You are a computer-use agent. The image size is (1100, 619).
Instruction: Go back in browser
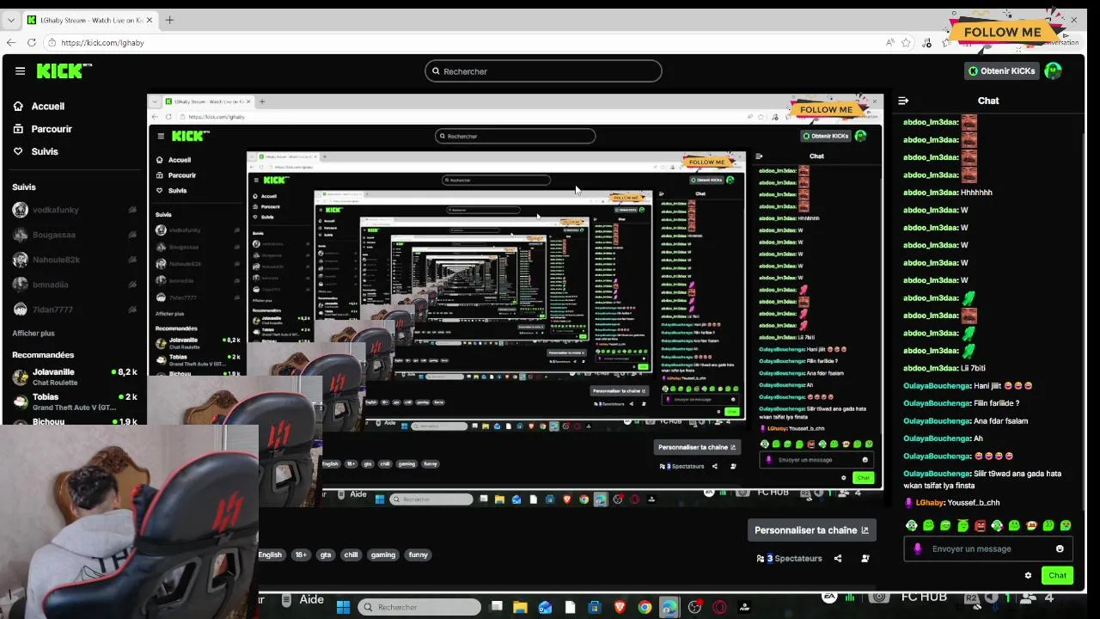(11, 42)
